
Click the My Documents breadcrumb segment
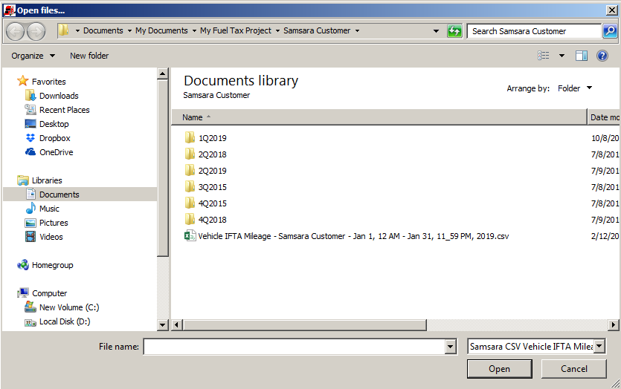(x=161, y=30)
